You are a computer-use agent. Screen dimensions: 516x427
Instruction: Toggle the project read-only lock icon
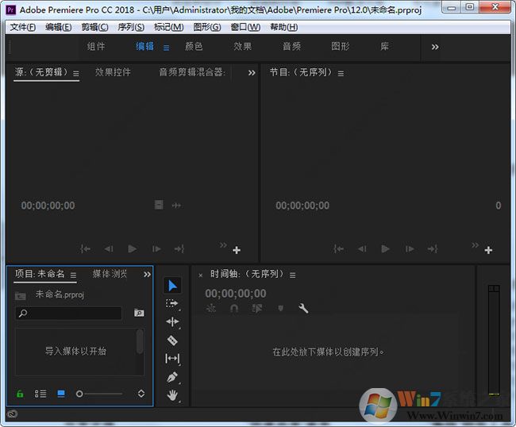click(x=21, y=394)
